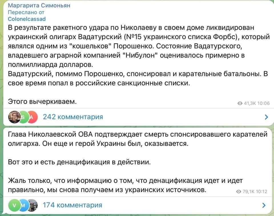
Task: Expand comments arrow beside 174 комментария
Action: point(264,205)
